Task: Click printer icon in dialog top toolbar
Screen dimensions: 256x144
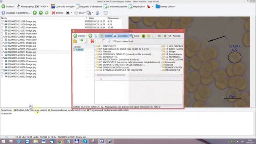Action: tap(159, 36)
